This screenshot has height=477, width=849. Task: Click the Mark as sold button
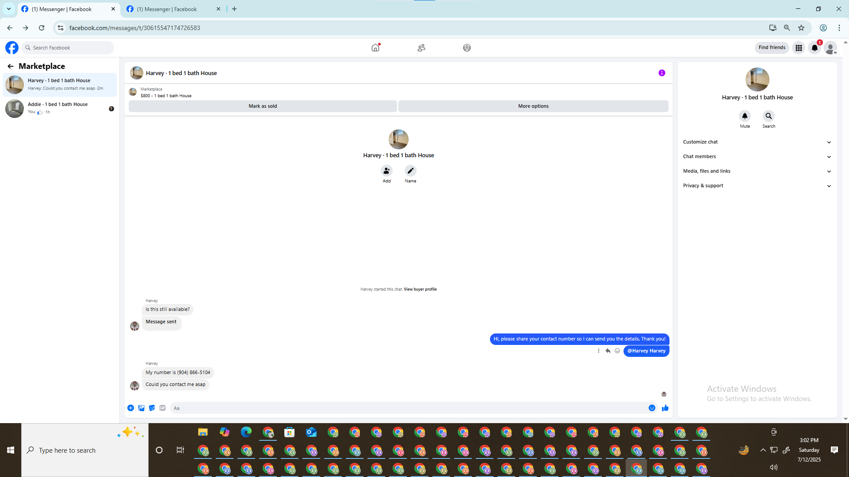(263, 106)
